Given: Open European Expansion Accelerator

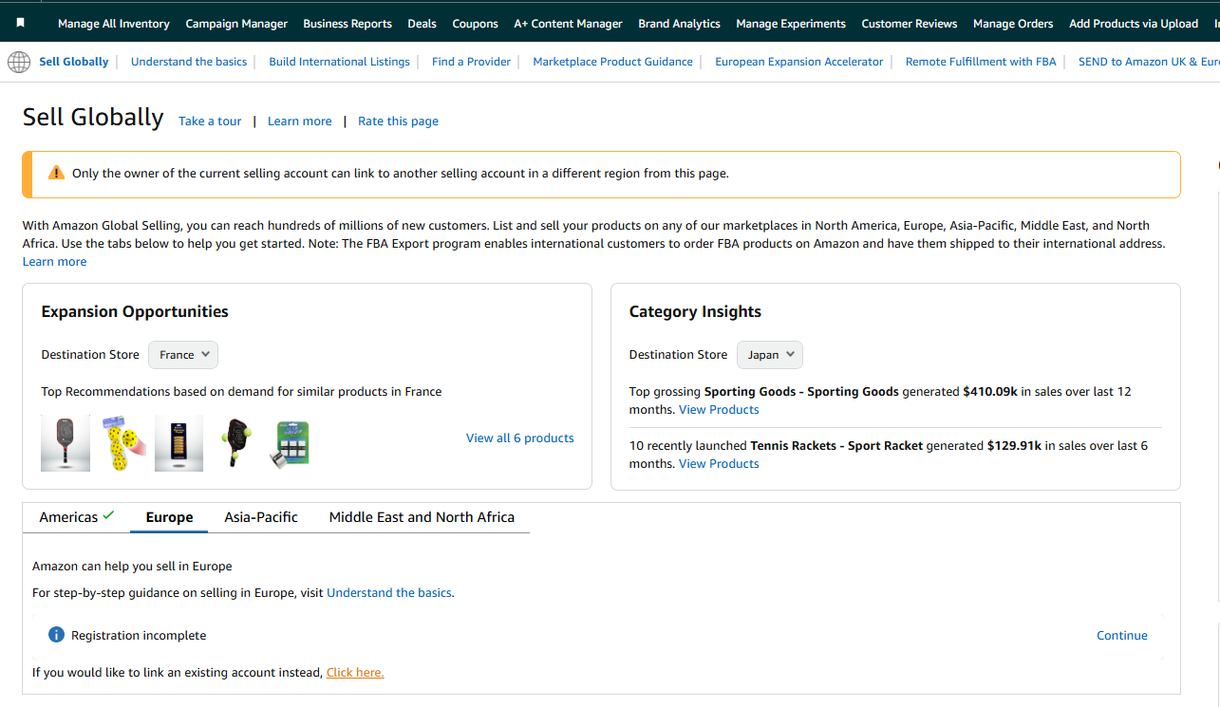Looking at the screenshot, I should pos(799,62).
